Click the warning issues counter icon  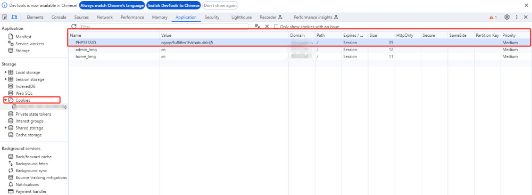click(x=493, y=18)
